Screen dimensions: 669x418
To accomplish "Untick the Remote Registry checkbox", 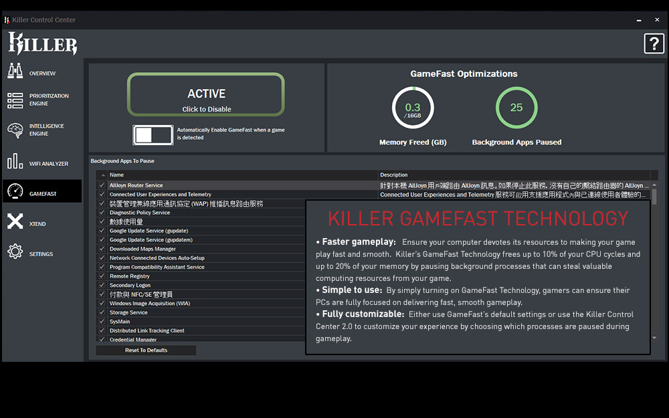I will (x=102, y=276).
